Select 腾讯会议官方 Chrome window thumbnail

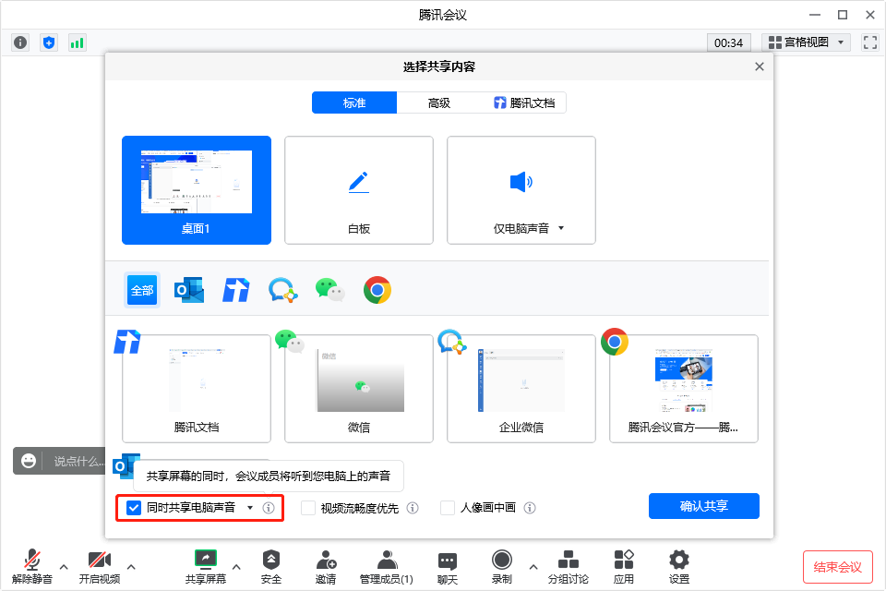click(684, 389)
